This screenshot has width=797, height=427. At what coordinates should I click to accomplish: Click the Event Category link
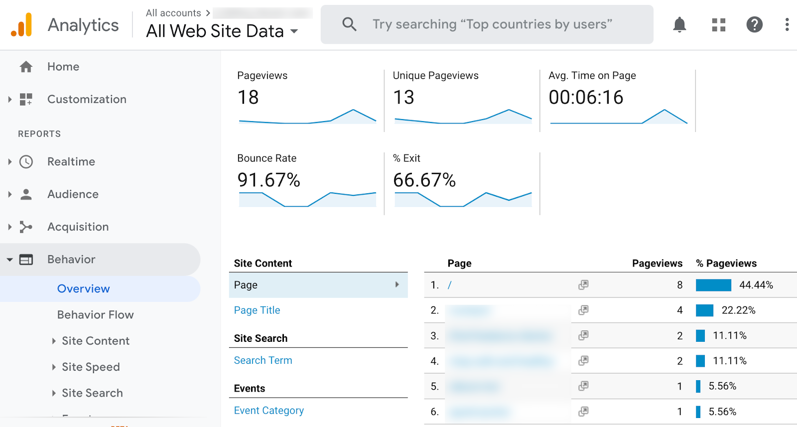269,411
